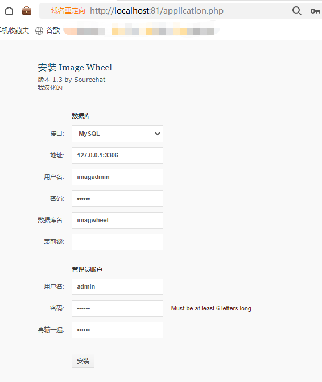Screen dimensions: 322x382
Task: Click the database 密码 field
Action: [118, 199]
